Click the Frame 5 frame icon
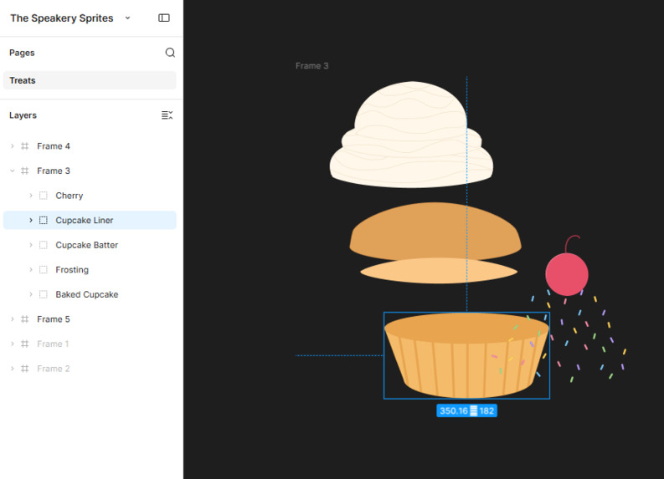This screenshot has width=664, height=479. pyautogui.click(x=25, y=319)
